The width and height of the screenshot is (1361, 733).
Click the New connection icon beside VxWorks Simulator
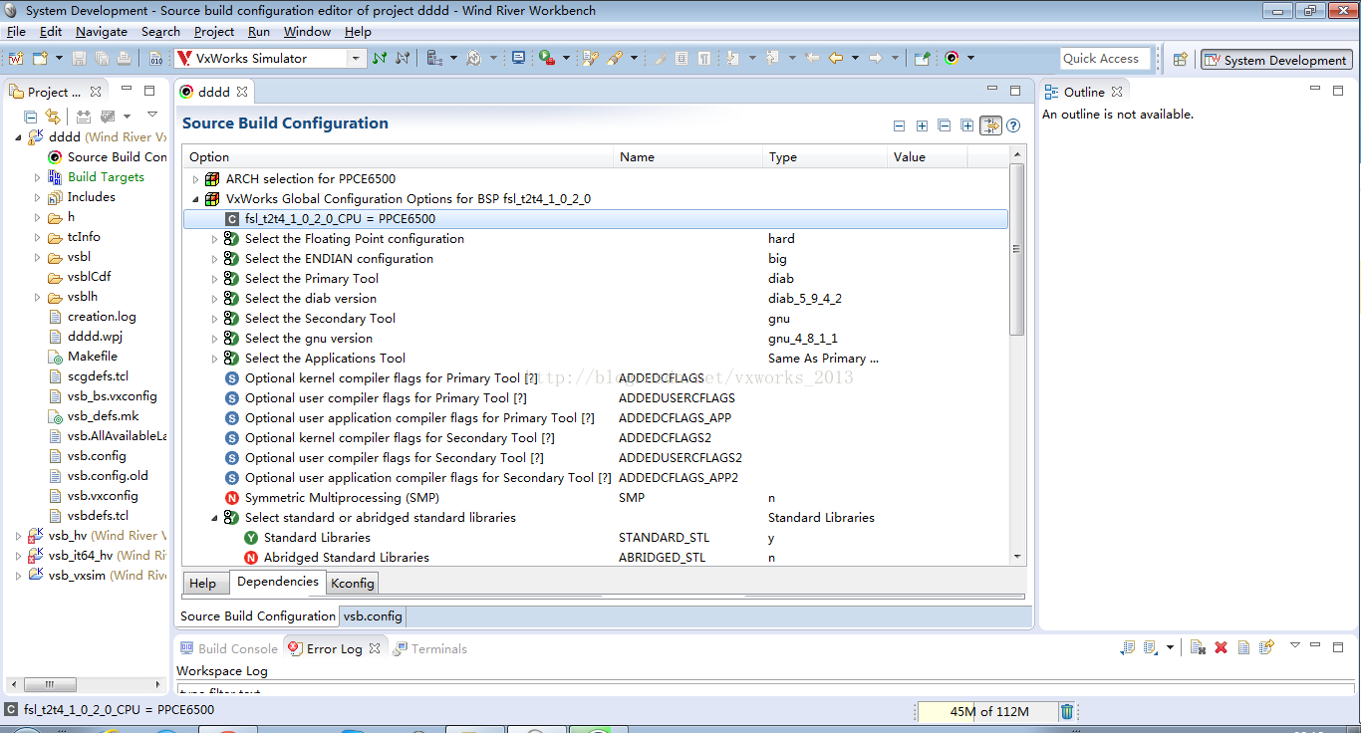tap(379, 58)
